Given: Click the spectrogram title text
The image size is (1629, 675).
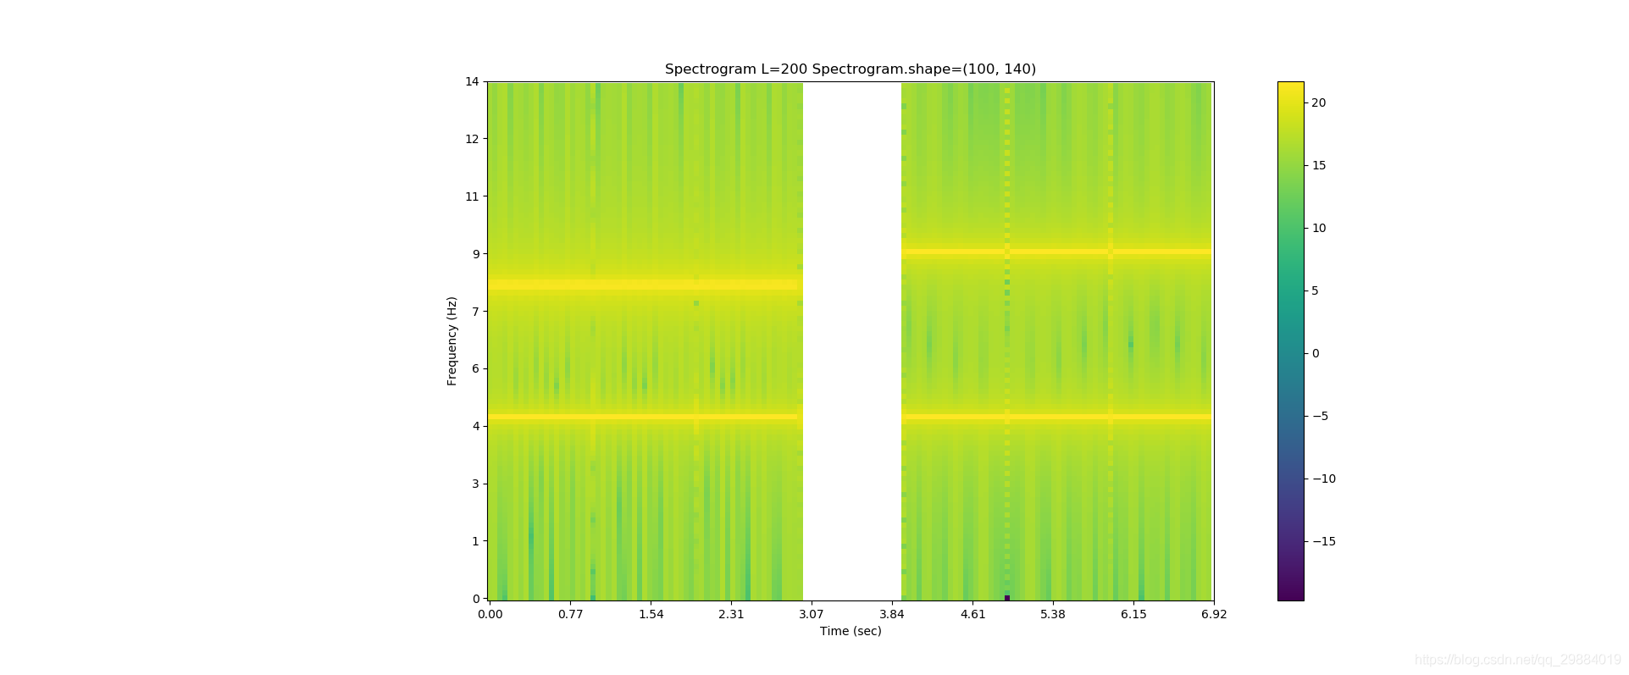Looking at the screenshot, I should point(851,69).
